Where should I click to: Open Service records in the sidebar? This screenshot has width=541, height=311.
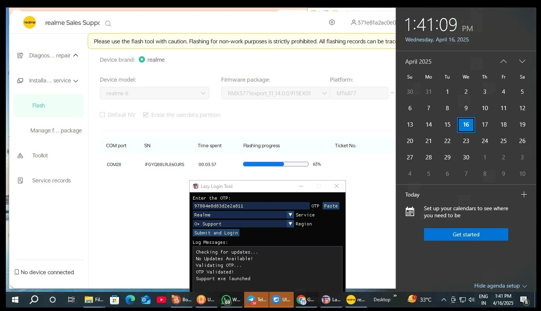(51, 181)
